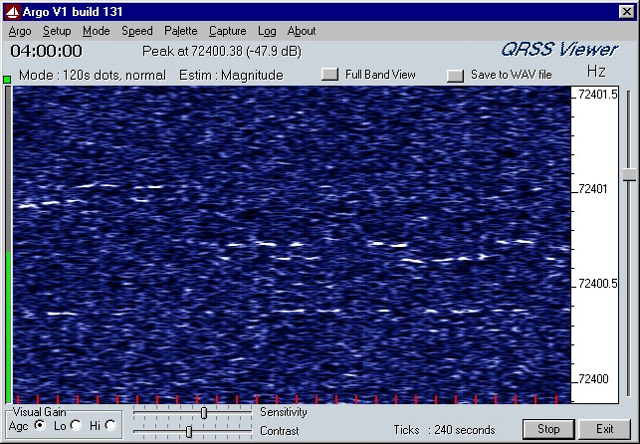Click the 04:00:00 clock display
Screen dimensions: 640x444
(46, 51)
